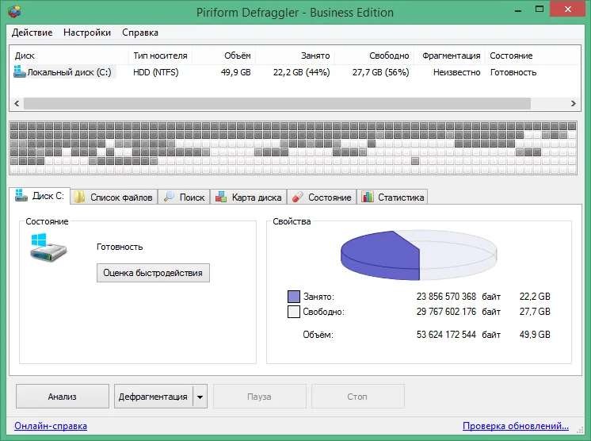This screenshot has width=591, height=441.
Task: Click the magnifier icon on Поиск tab
Action: [x=169, y=197]
